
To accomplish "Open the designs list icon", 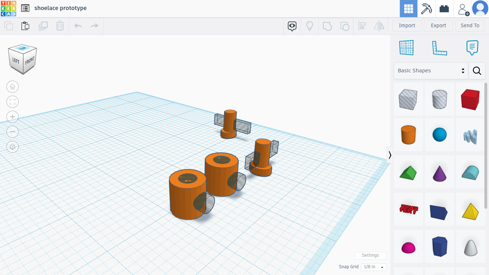I will tap(25, 8).
